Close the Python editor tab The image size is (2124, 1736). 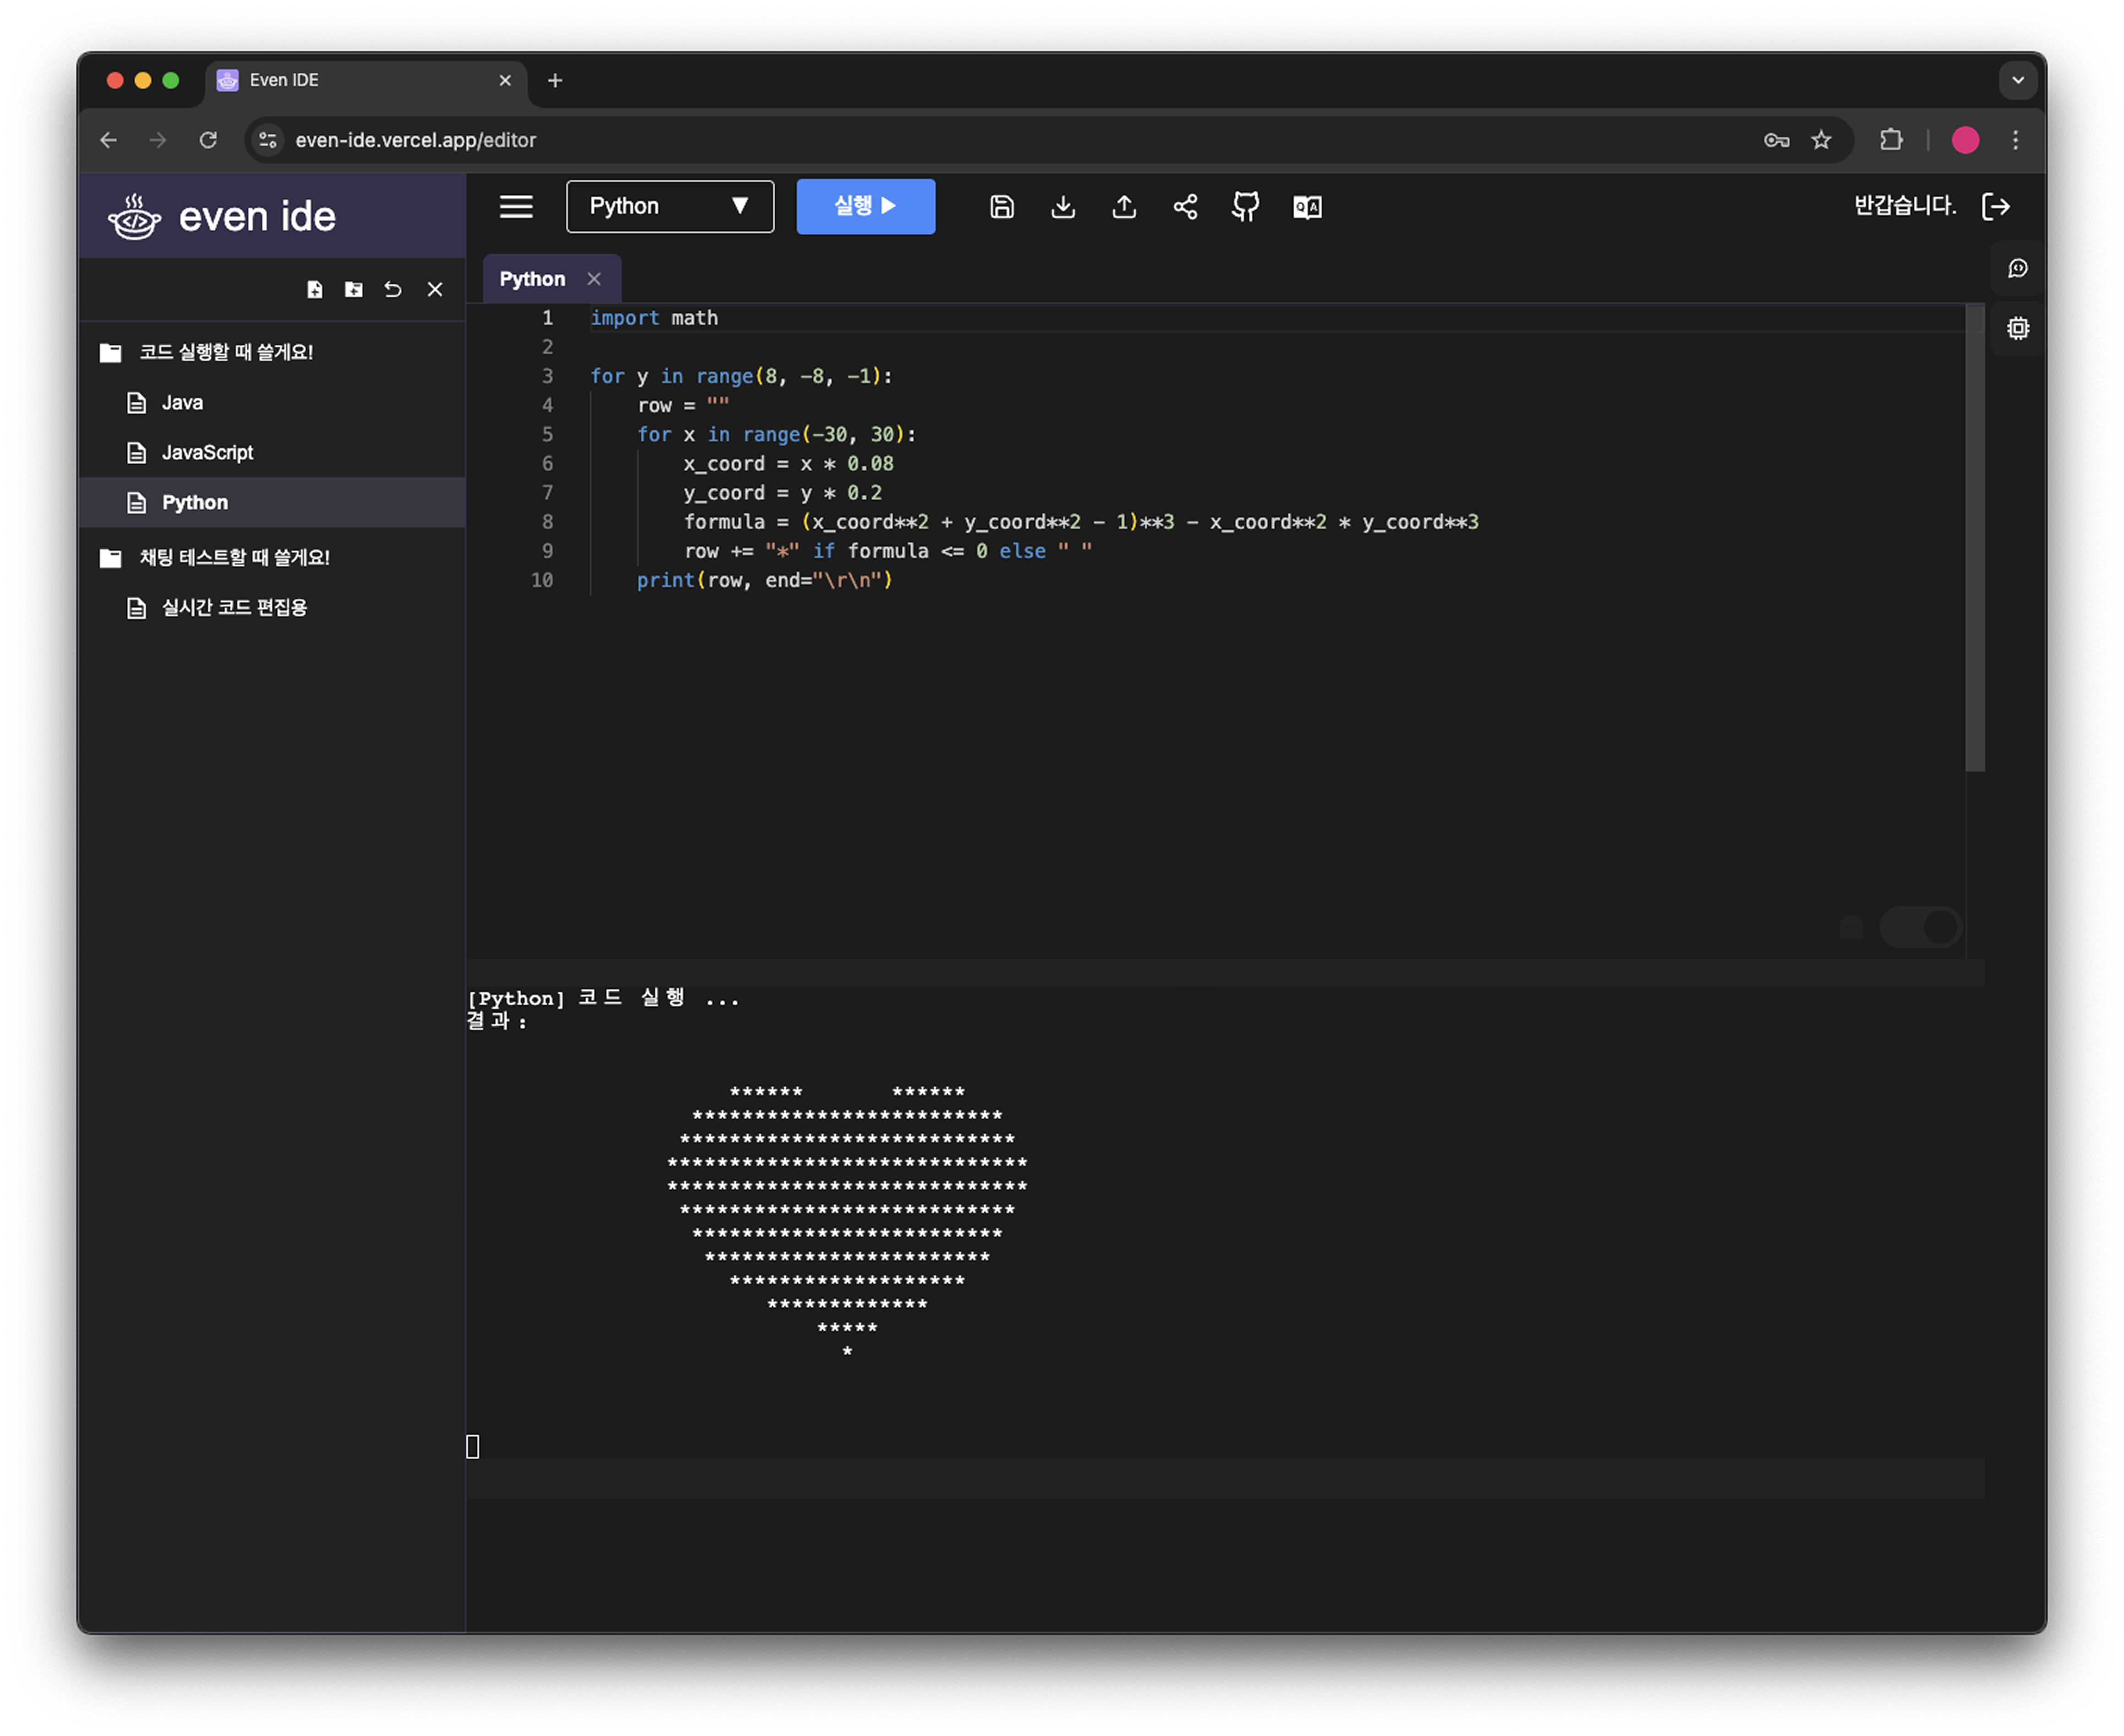594,279
